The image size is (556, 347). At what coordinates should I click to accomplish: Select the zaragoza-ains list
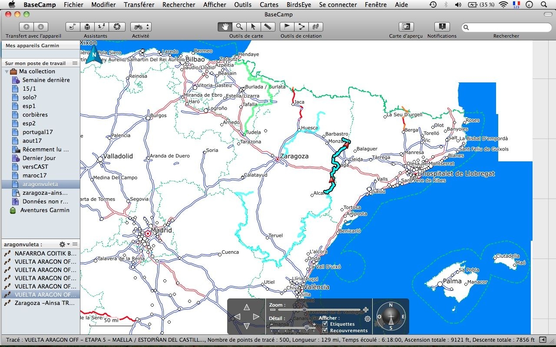click(41, 193)
